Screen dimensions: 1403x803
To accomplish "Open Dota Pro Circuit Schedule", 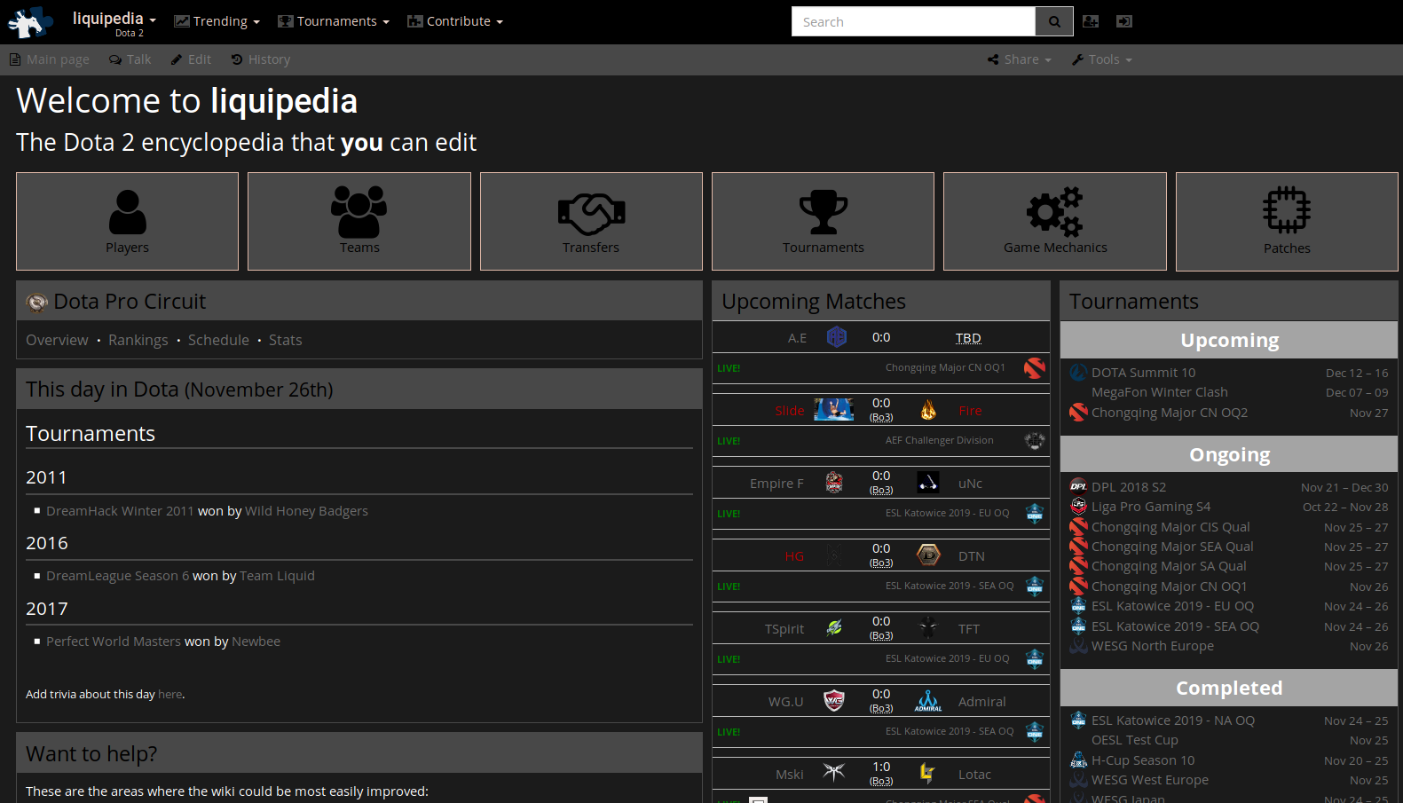I will tap(218, 340).
